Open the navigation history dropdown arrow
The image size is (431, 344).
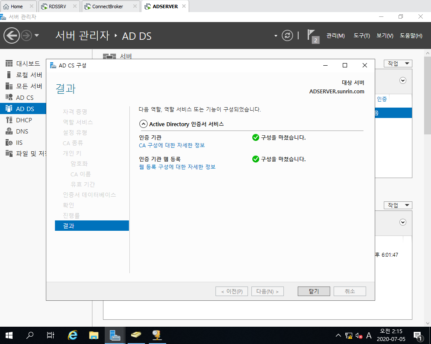point(37,36)
